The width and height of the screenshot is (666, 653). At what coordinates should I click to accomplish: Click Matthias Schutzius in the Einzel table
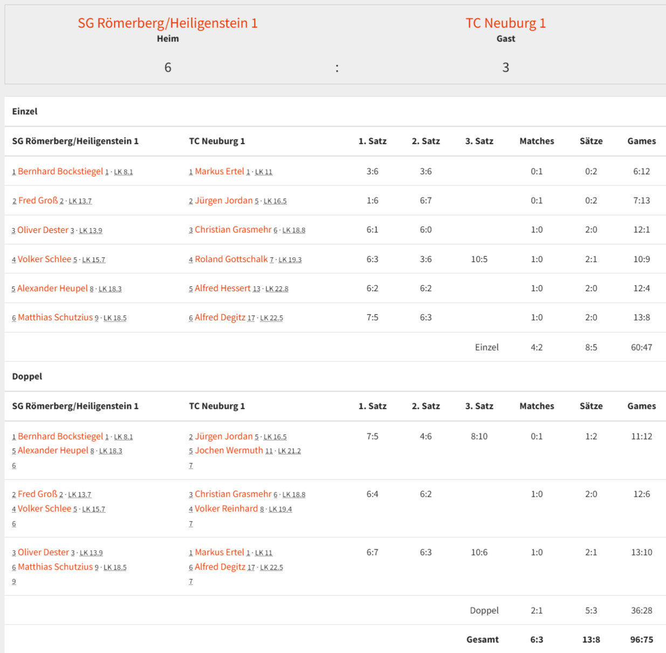point(55,318)
